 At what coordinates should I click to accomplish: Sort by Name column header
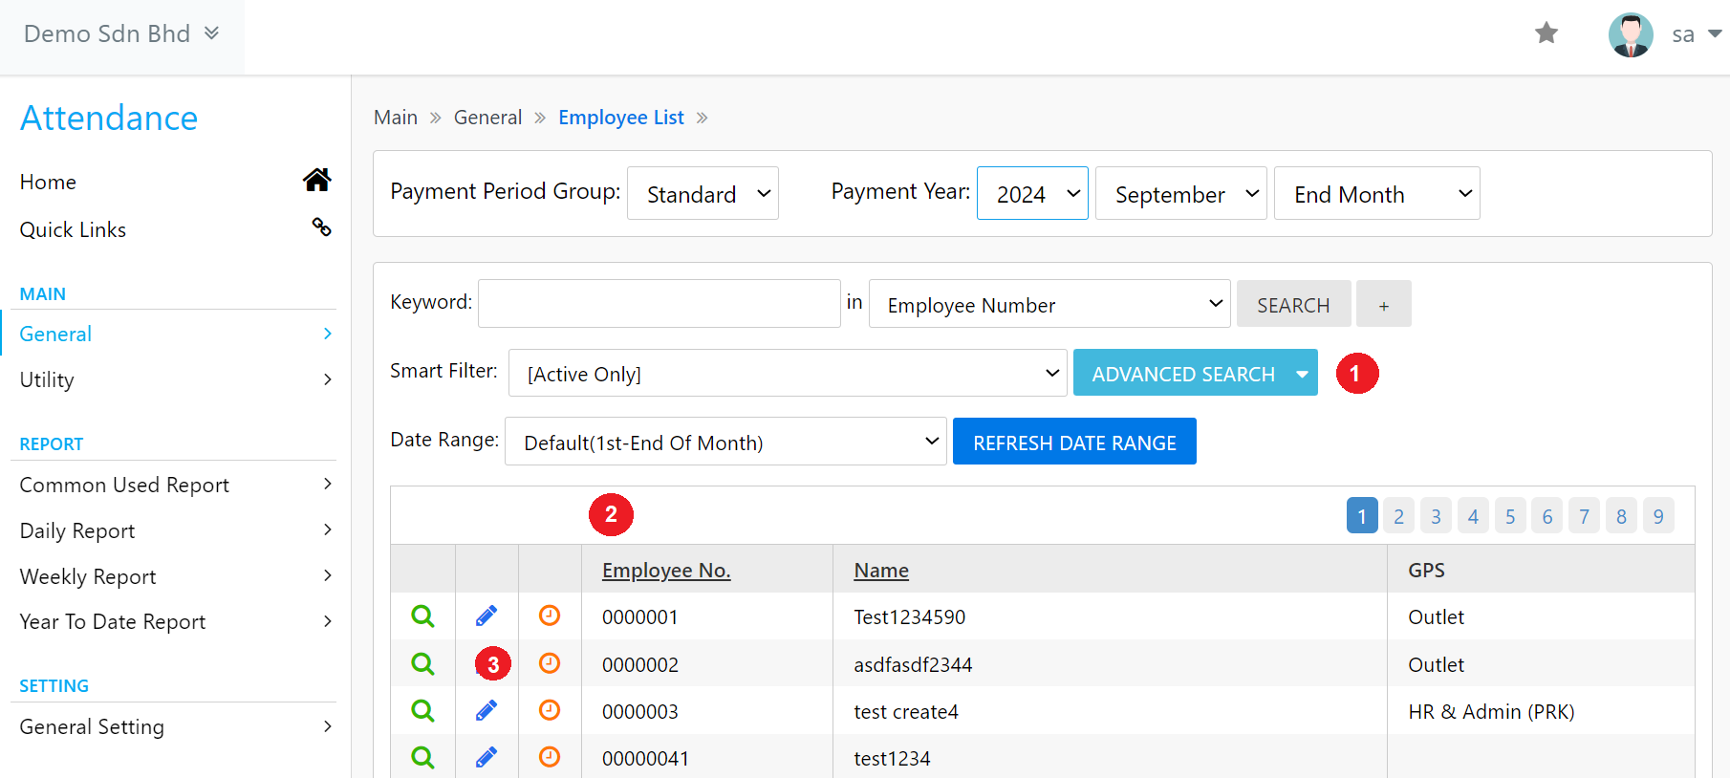[x=881, y=570]
